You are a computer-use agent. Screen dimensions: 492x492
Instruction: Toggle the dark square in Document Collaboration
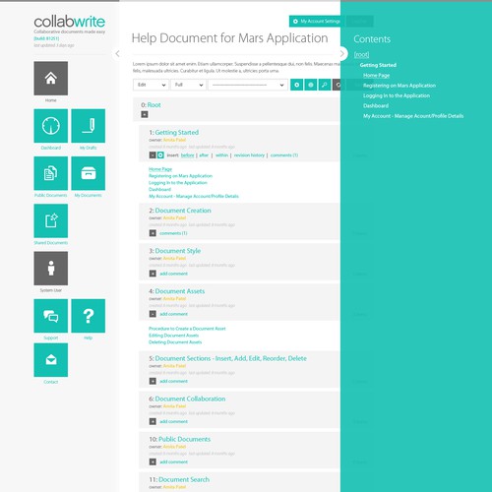(153, 421)
